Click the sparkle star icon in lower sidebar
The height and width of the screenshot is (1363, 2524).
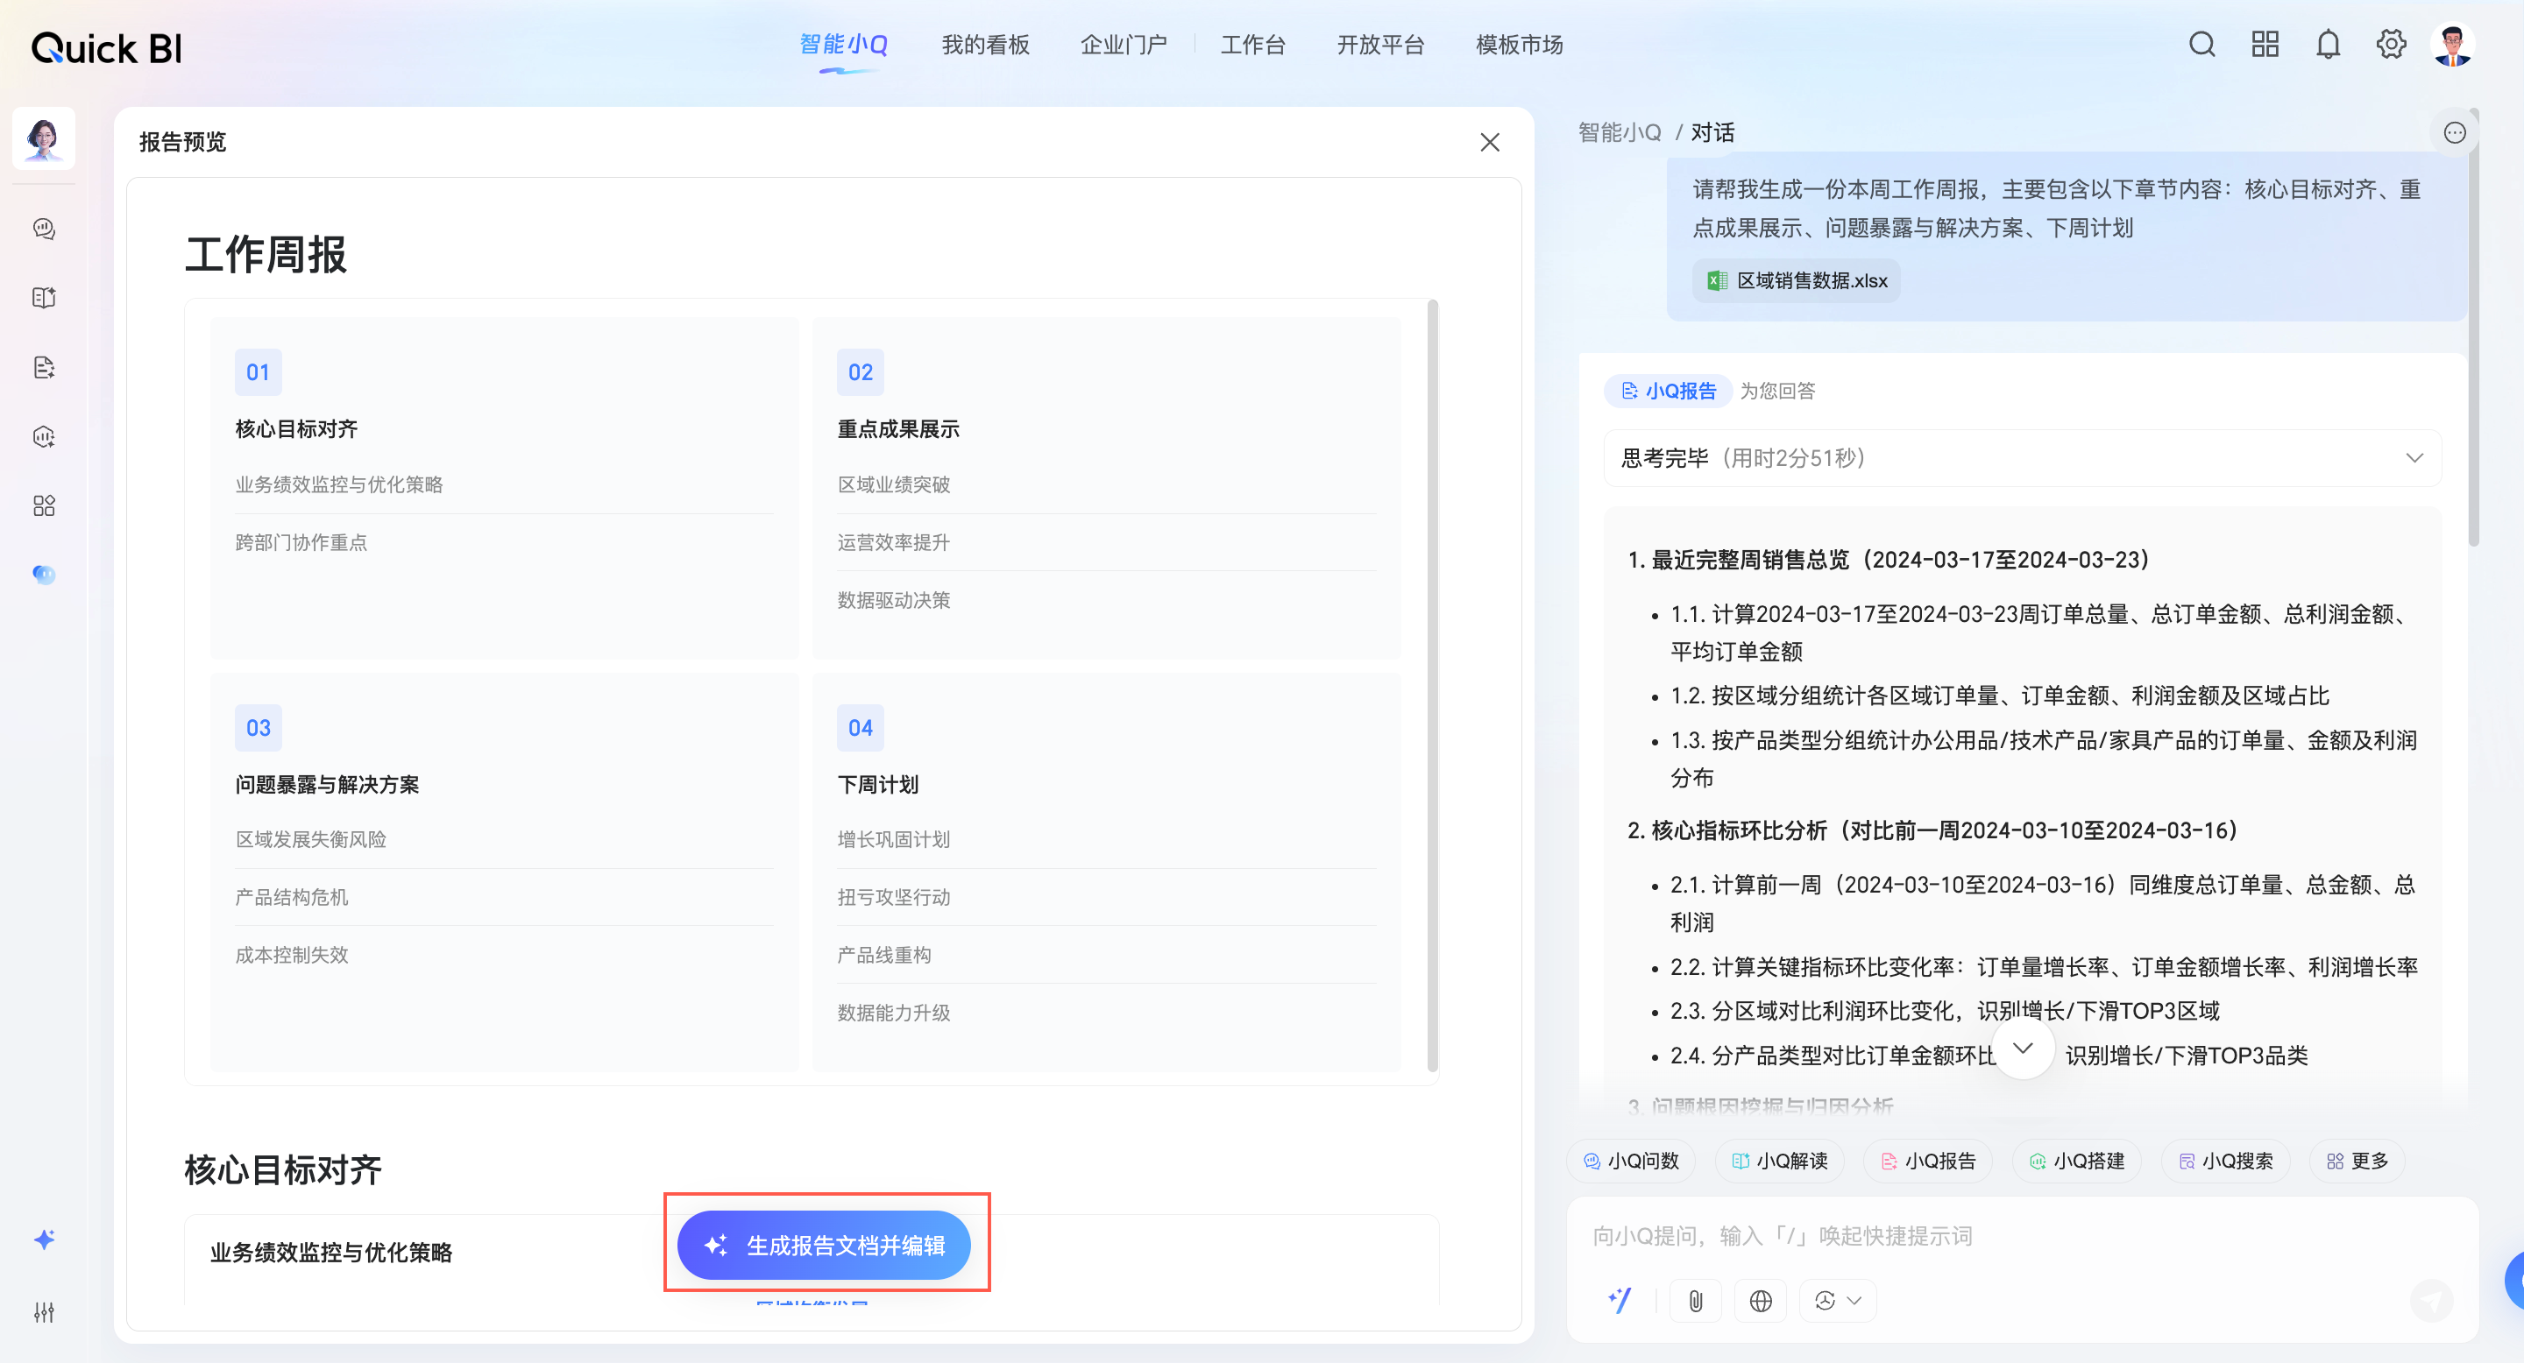pos(44,1239)
